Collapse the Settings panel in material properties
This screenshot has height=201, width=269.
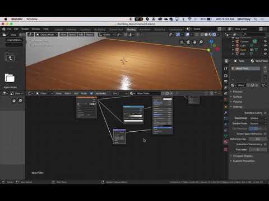[x=238, y=107]
